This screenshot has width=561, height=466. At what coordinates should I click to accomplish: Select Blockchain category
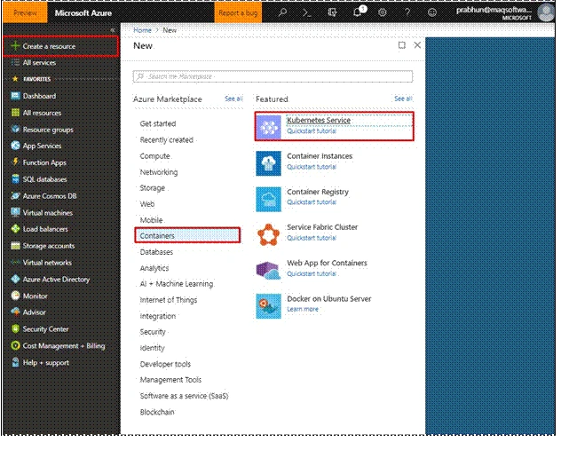pyautogui.click(x=157, y=412)
